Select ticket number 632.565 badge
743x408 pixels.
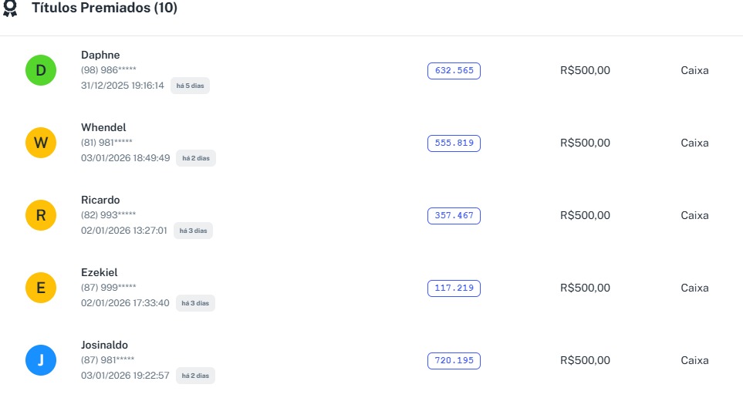tap(454, 71)
